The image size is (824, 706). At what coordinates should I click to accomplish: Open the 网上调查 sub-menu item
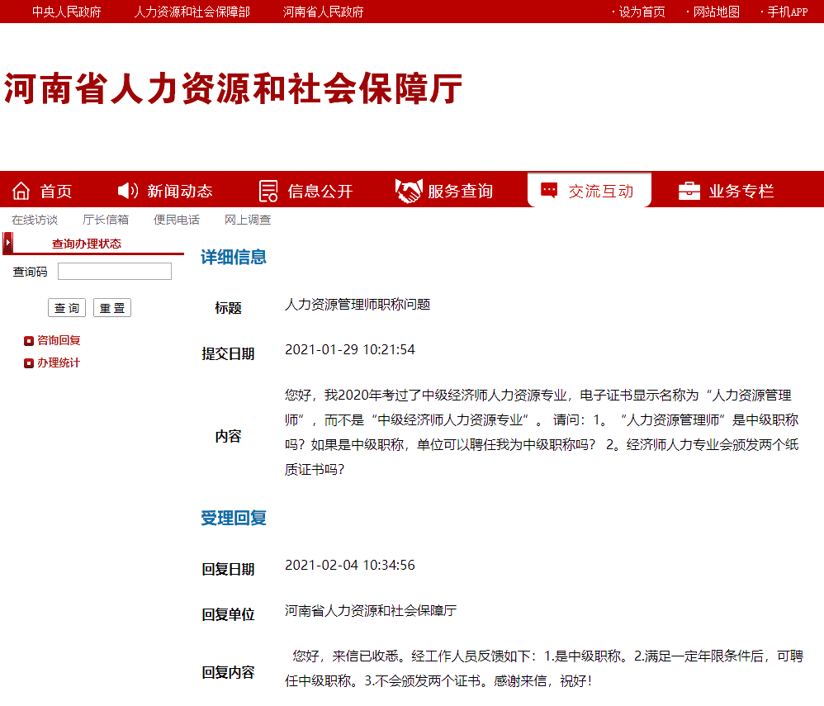tap(248, 220)
